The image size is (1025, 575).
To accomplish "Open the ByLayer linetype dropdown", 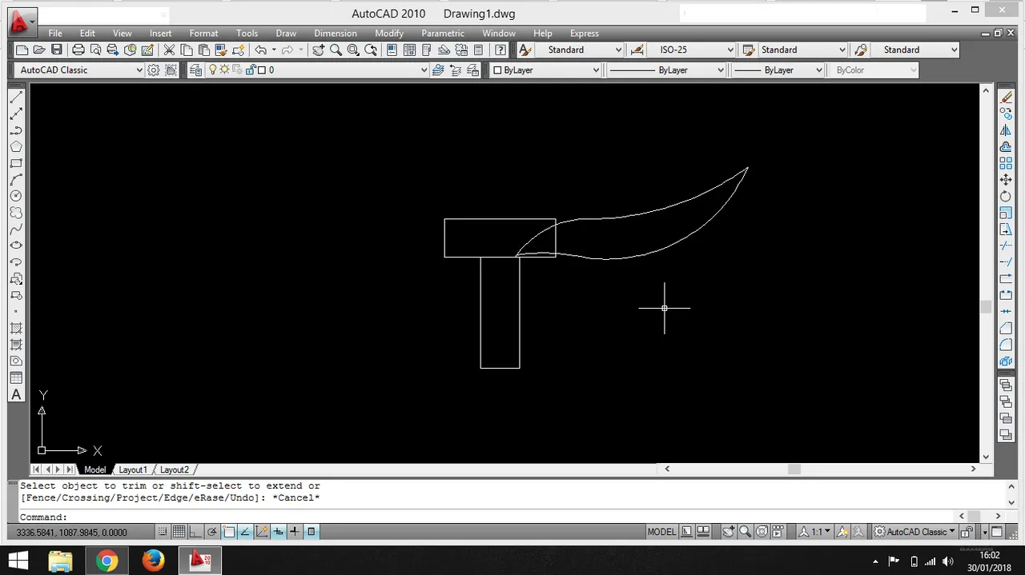I will (x=666, y=70).
